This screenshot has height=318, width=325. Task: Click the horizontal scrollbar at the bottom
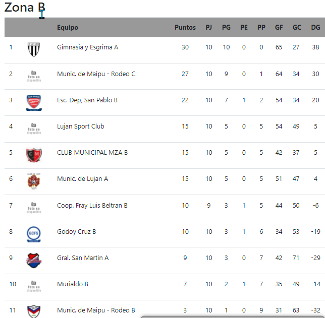click(233, 317)
